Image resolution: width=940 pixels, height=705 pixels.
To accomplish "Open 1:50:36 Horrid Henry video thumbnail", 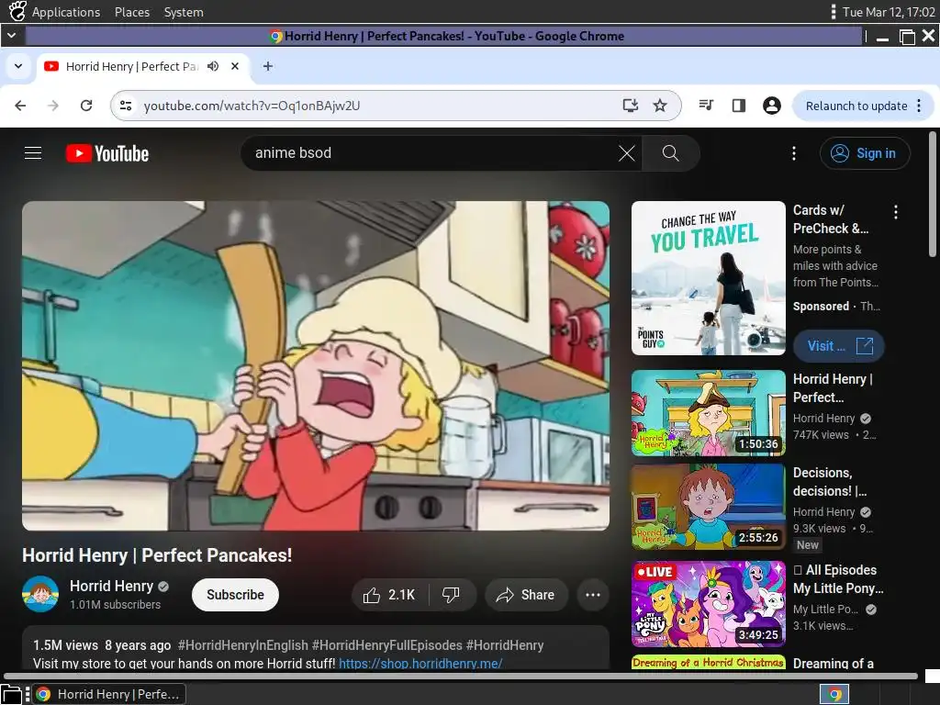I will (x=708, y=413).
